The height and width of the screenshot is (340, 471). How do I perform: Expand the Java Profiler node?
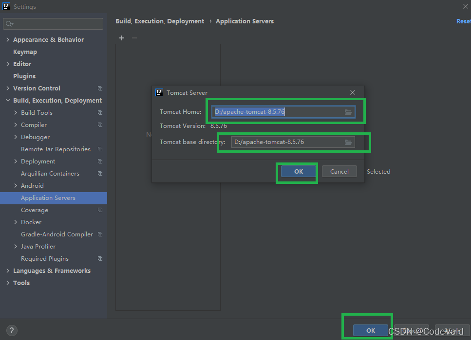click(16, 247)
